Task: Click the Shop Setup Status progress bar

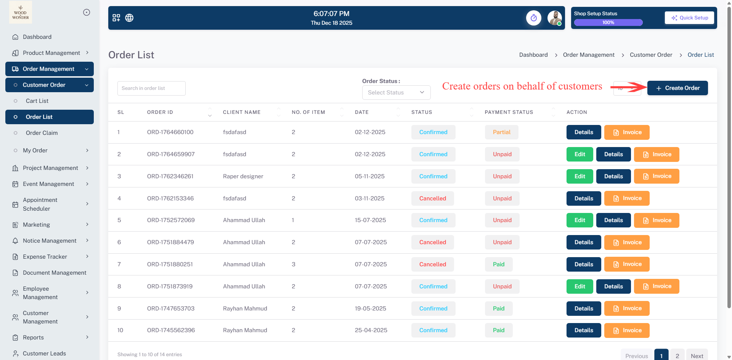Action: click(x=608, y=22)
